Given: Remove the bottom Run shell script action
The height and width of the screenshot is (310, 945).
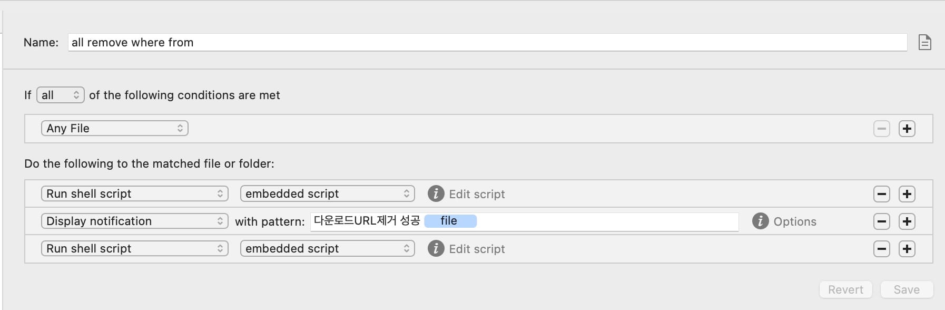Looking at the screenshot, I should [881, 249].
